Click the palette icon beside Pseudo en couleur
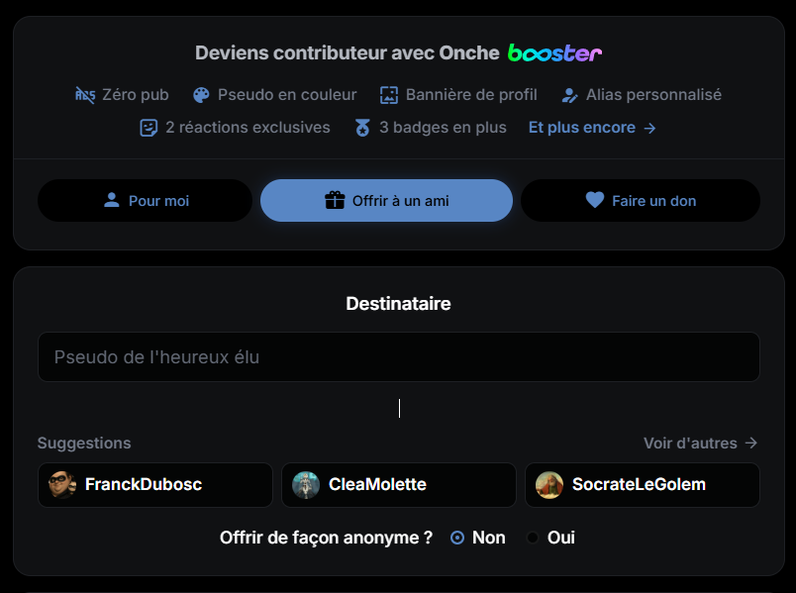 click(201, 95)
